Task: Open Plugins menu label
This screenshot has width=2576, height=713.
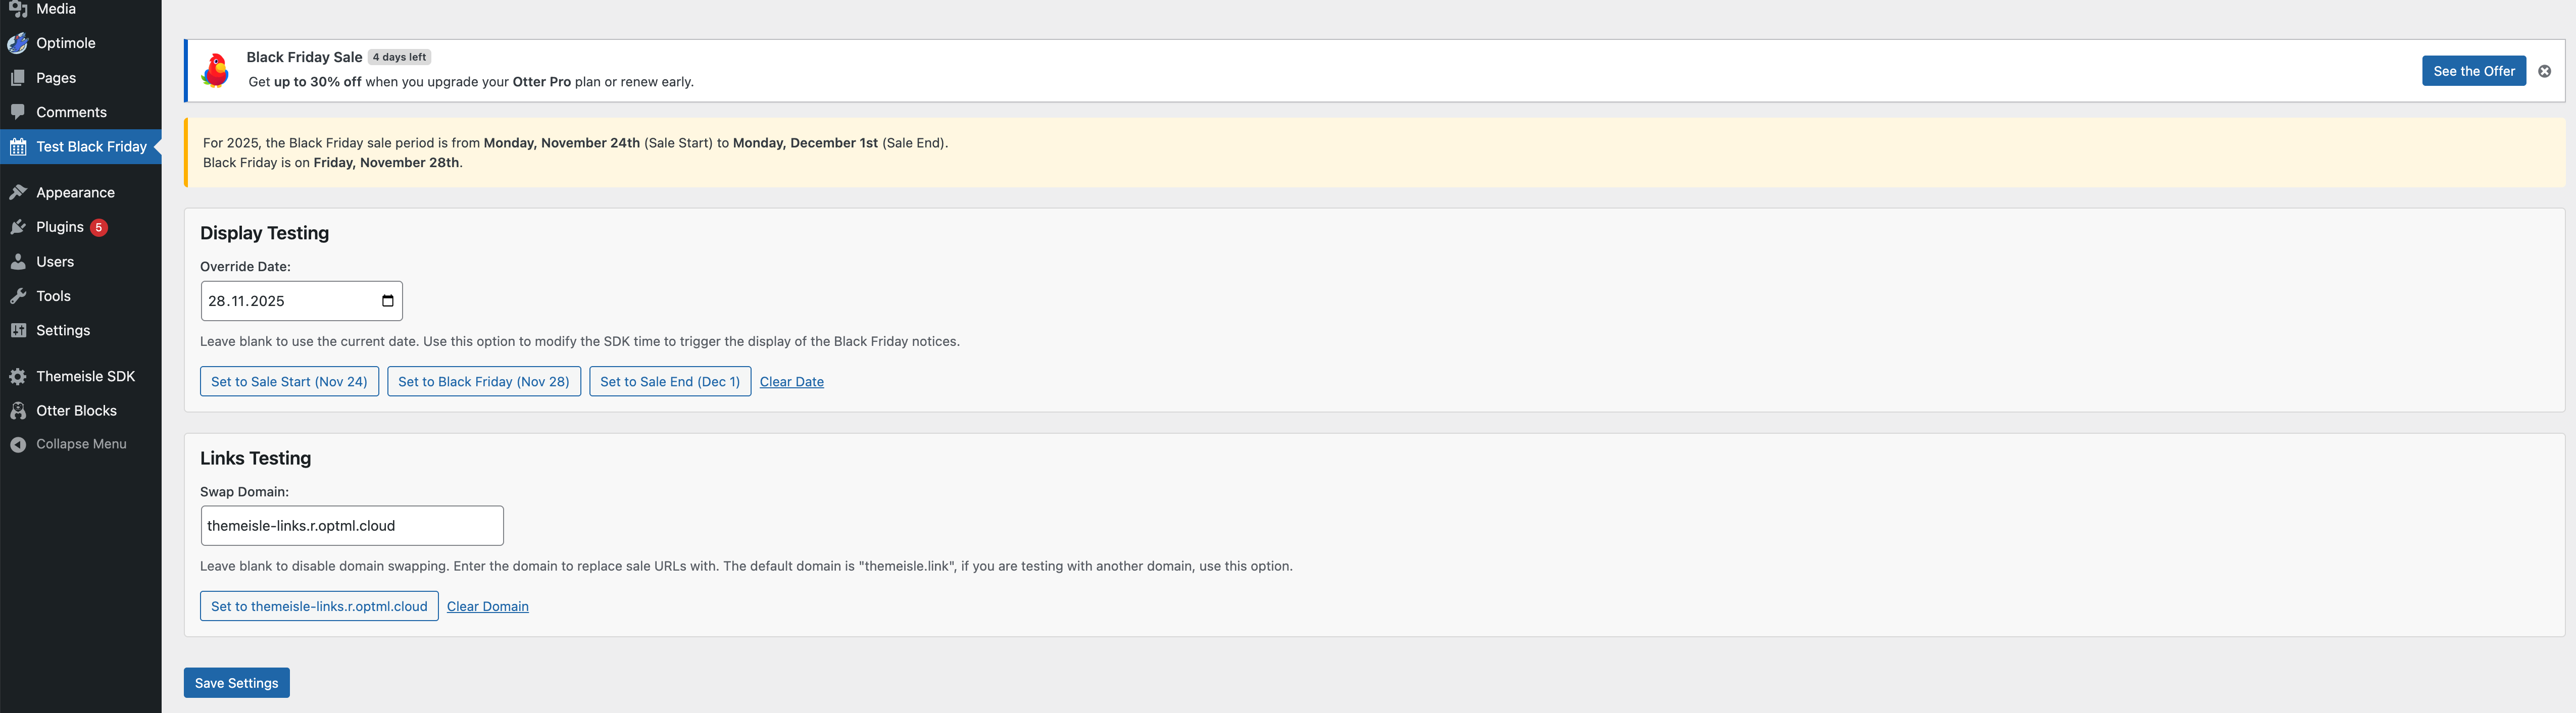Action: [60, 227]
